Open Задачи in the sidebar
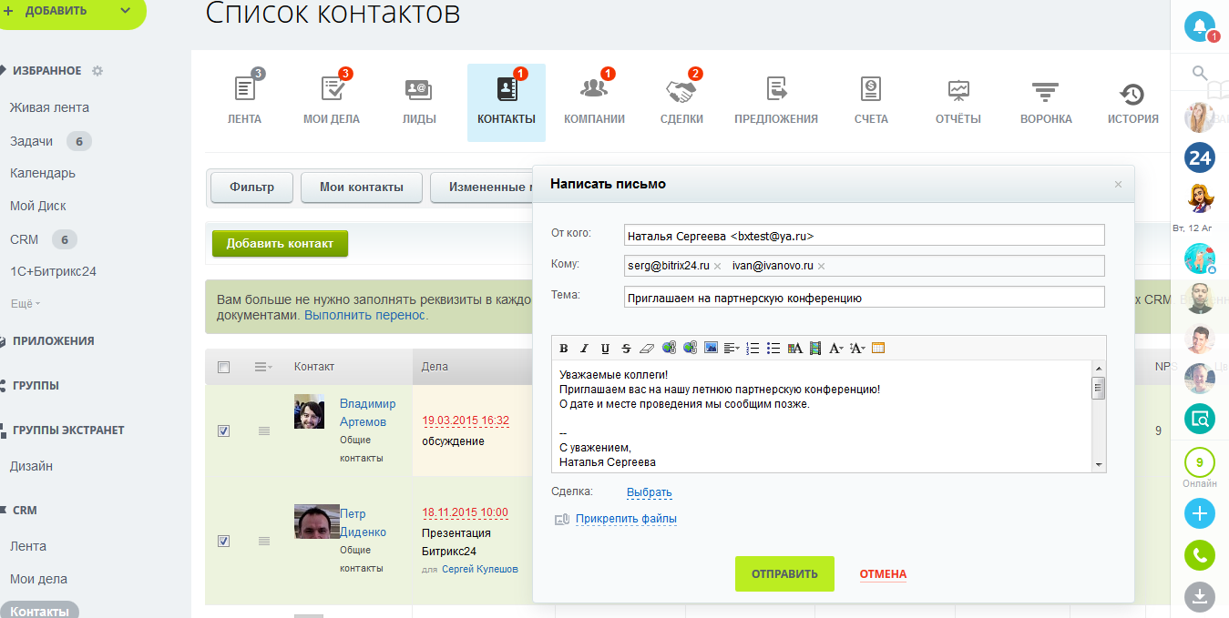Viewport: 1229px width, 618px height. click(x=31, y=141)
